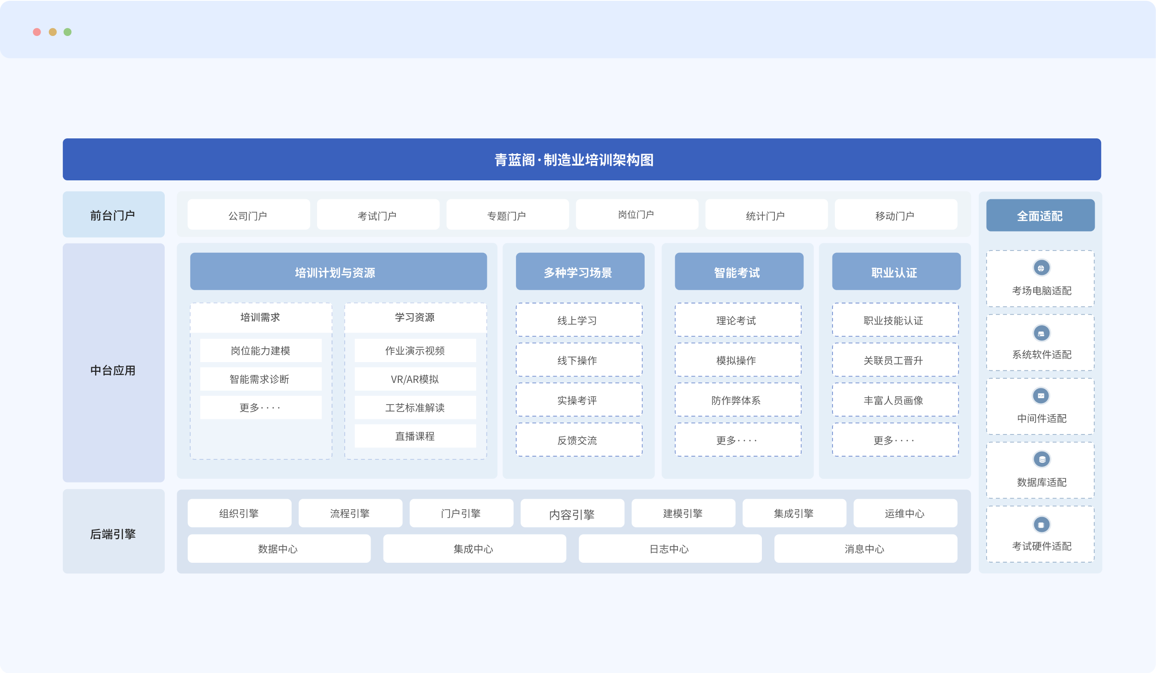Viewport: 1156px width, 673px height.
Task: Click the middleware icon above 中间件适配
Action: [x=1041, y=396]
